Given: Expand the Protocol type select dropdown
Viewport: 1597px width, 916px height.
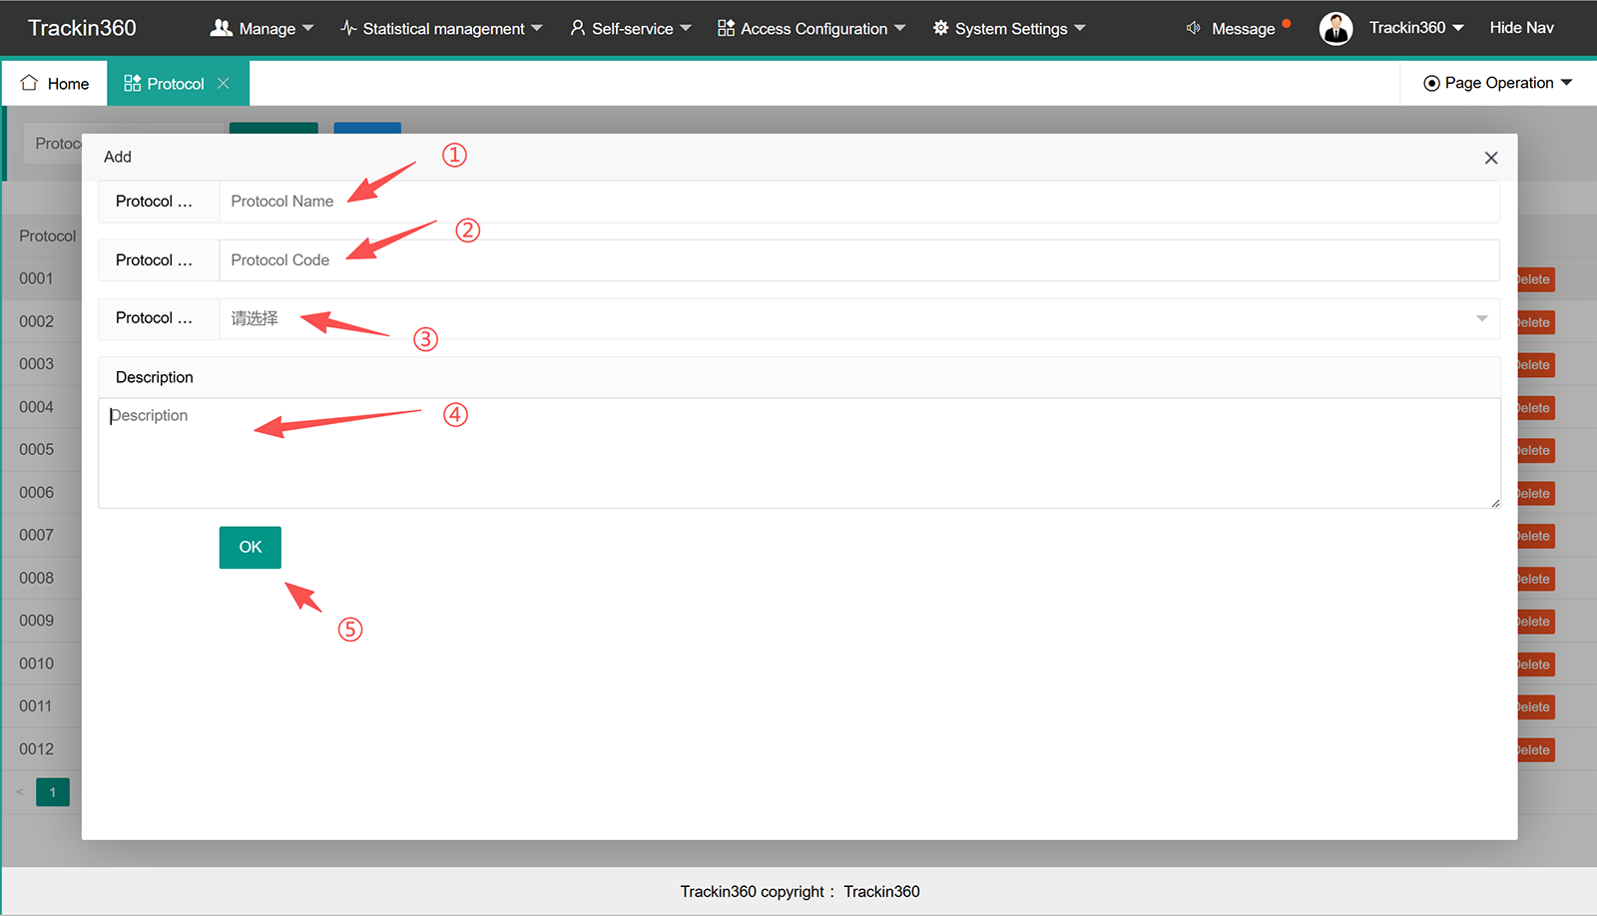Looking at the screenshot, I should (x=858, y=318).
